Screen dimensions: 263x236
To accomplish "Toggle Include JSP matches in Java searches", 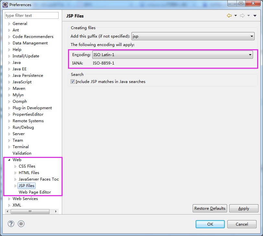I will tap(73, 82).
